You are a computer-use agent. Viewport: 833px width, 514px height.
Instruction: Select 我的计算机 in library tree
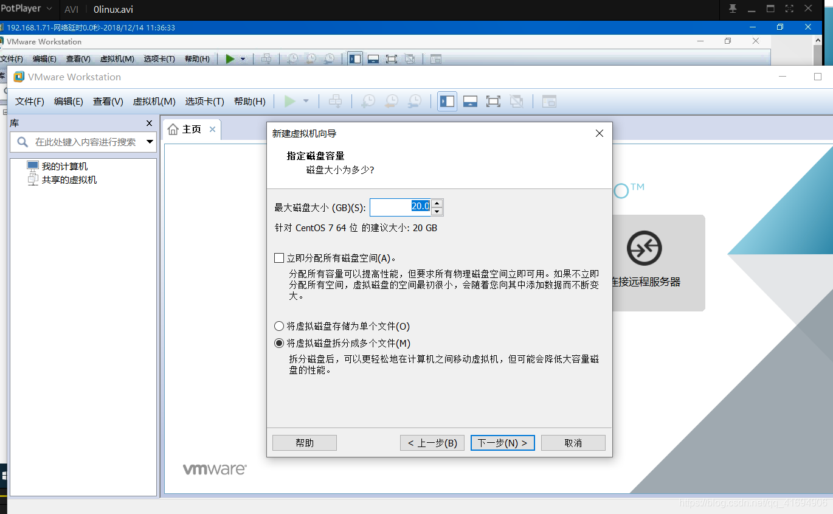[64, 166]
